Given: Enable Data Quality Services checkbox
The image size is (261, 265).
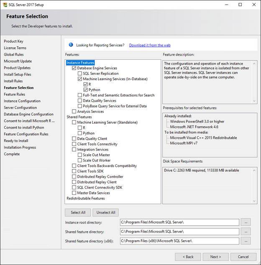Looking at the screenshot, I should pos(79,101).
